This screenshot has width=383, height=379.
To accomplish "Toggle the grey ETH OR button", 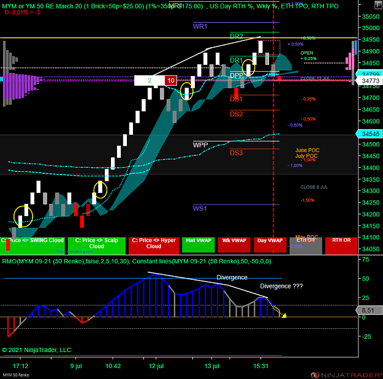I will pyautogui.click(x=306, y=246).
